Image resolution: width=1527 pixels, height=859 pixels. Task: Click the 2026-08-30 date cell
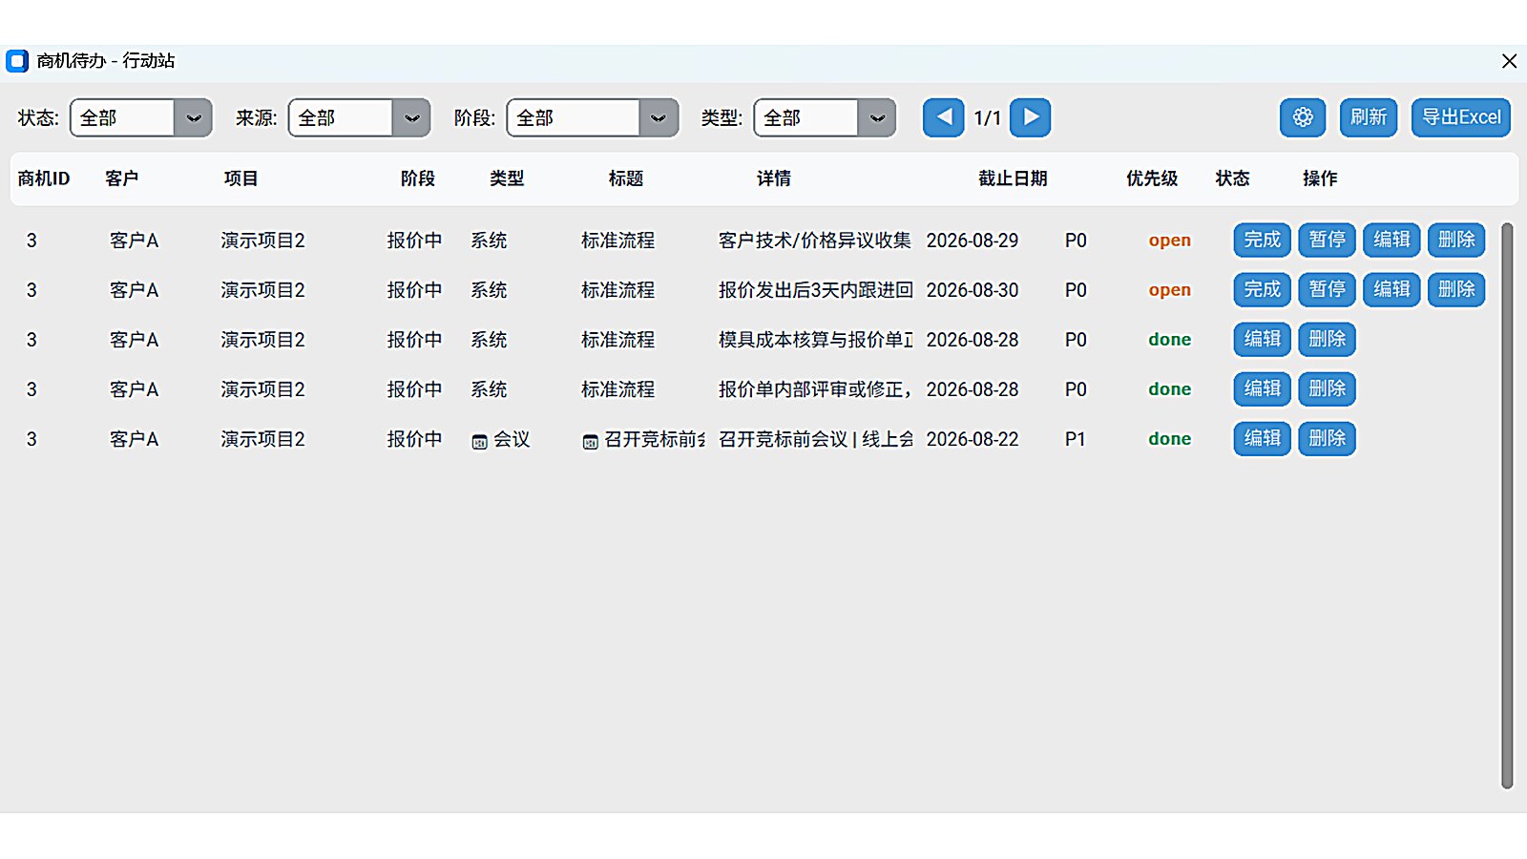coord(973,290)
